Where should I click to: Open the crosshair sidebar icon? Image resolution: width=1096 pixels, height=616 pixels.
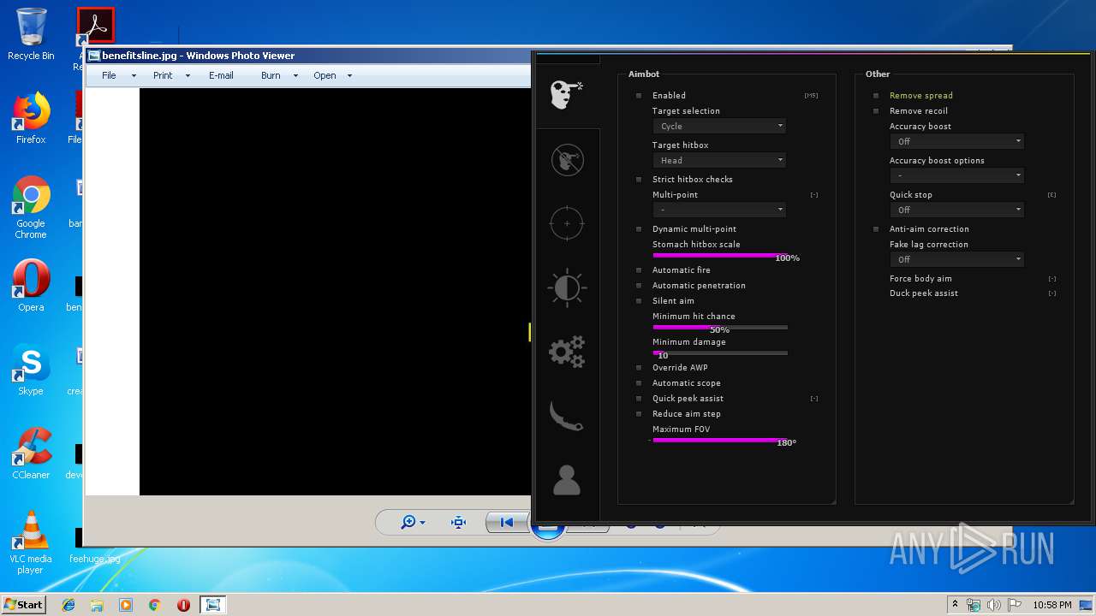[567, 223]
